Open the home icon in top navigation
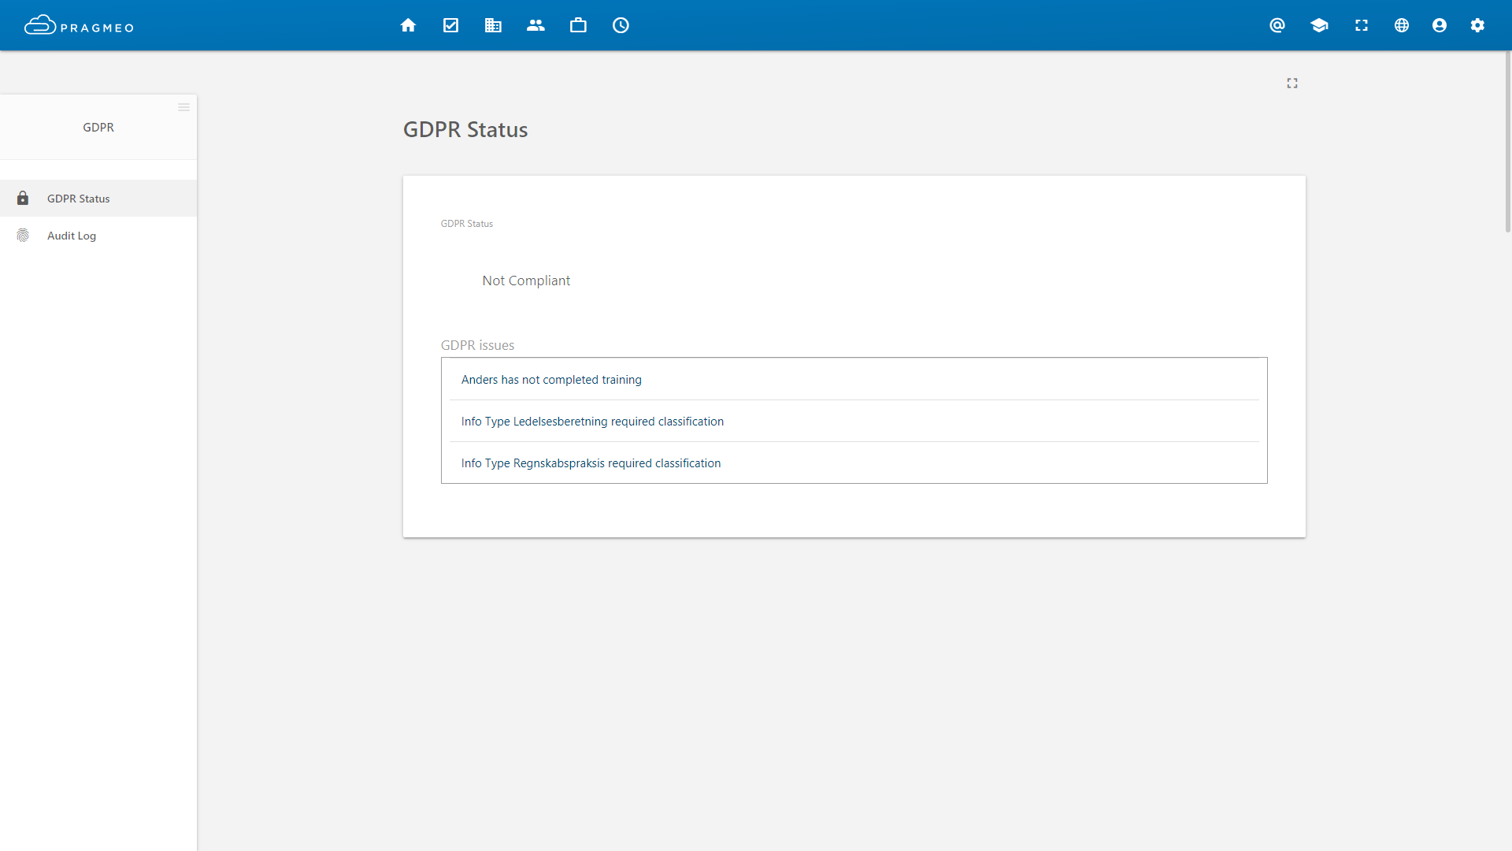This screenshot has width=1512, height=851. pos(408,25)
